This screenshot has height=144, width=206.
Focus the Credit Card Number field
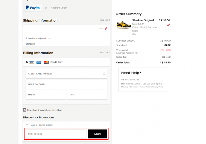(x=66, y=74)
